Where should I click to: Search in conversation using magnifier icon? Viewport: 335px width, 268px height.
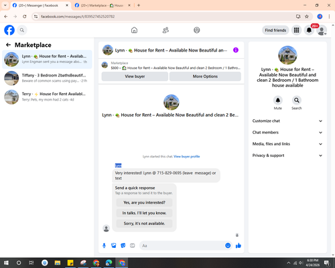297,100
